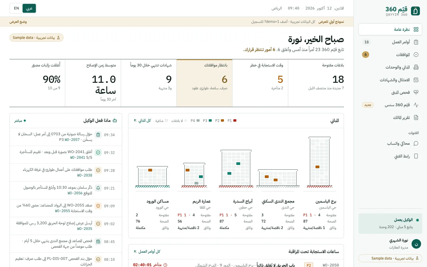Viewport: 427px width, 267px height.
Task: Toggle the P3 legend filter
Action: tap(207, 121)
